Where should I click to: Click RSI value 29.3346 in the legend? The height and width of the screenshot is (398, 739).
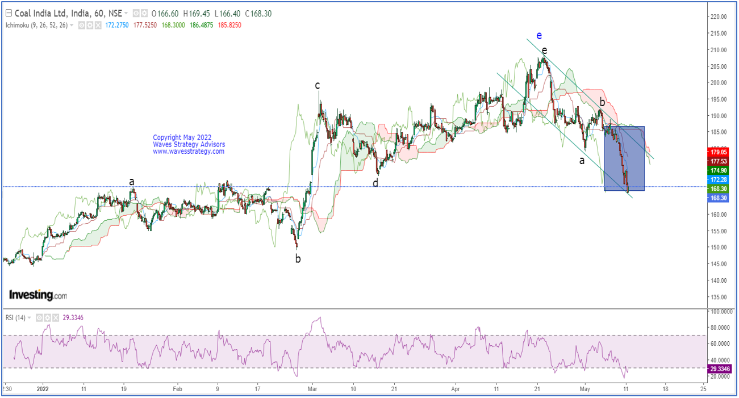[73, 317]
